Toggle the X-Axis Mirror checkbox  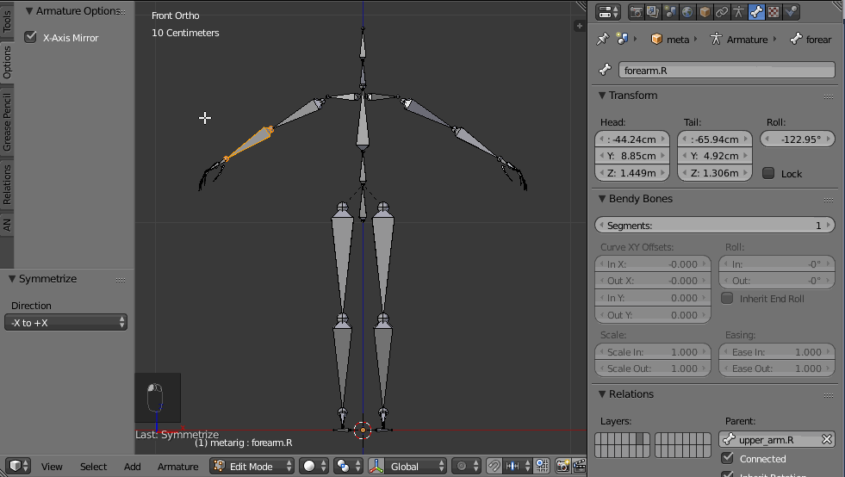pyautogui.click(x=31, y=37)
